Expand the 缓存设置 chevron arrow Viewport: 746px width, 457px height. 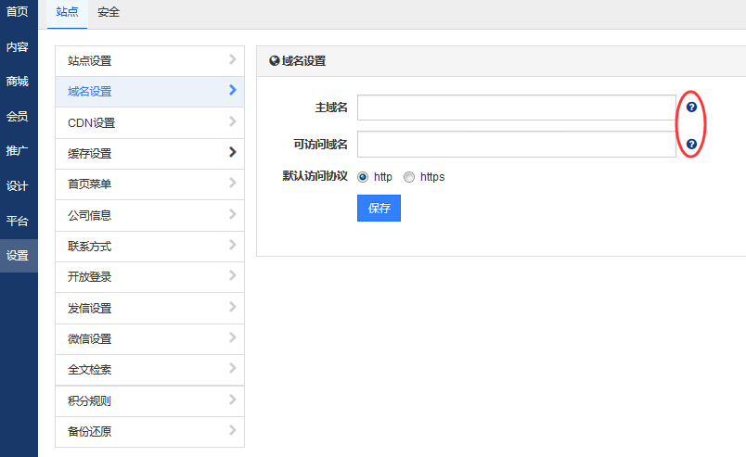(x=232, y=152)
